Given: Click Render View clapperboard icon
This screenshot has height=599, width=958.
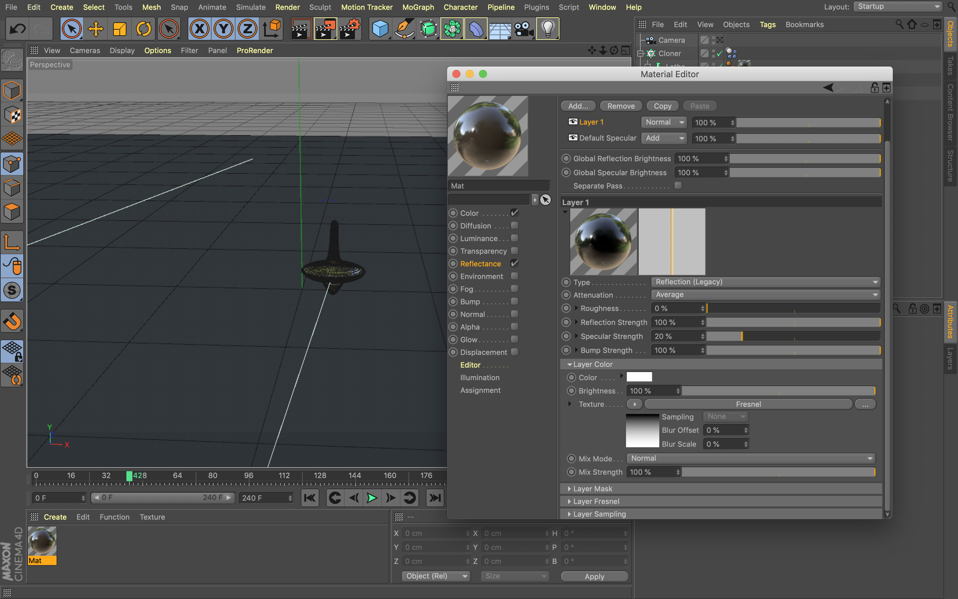Looking at the screenshot, I should coord(301,29).
